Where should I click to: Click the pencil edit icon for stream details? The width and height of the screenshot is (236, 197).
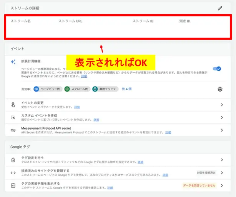[x=220, y=8]
